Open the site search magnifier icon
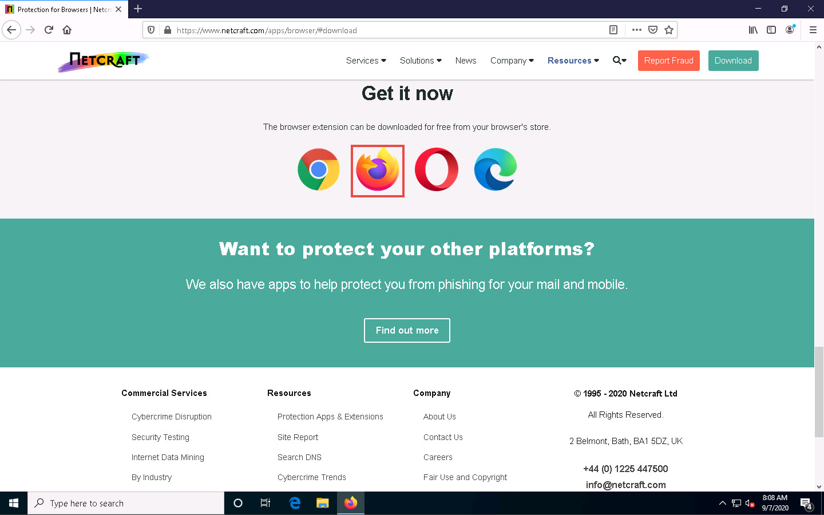824x515 pixels. [x=619, y=60]
